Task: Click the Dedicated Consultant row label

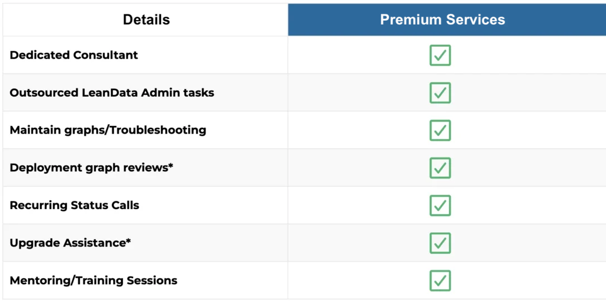Action: tap(74, 55)
